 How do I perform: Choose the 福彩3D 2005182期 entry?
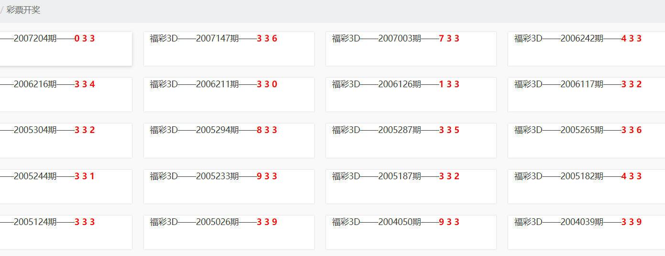[x=586, y=186]
